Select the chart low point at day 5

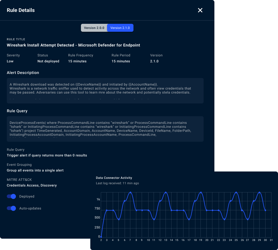119,219
